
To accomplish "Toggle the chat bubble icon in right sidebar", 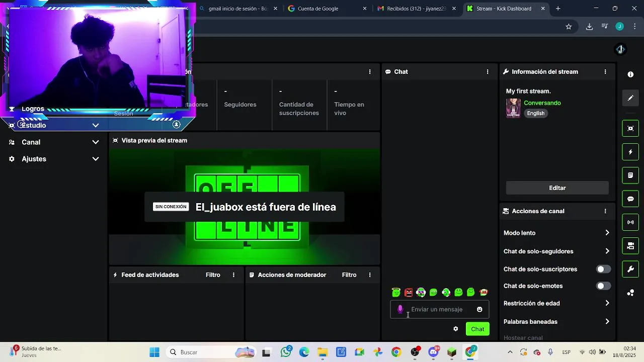I will [630, 199].
